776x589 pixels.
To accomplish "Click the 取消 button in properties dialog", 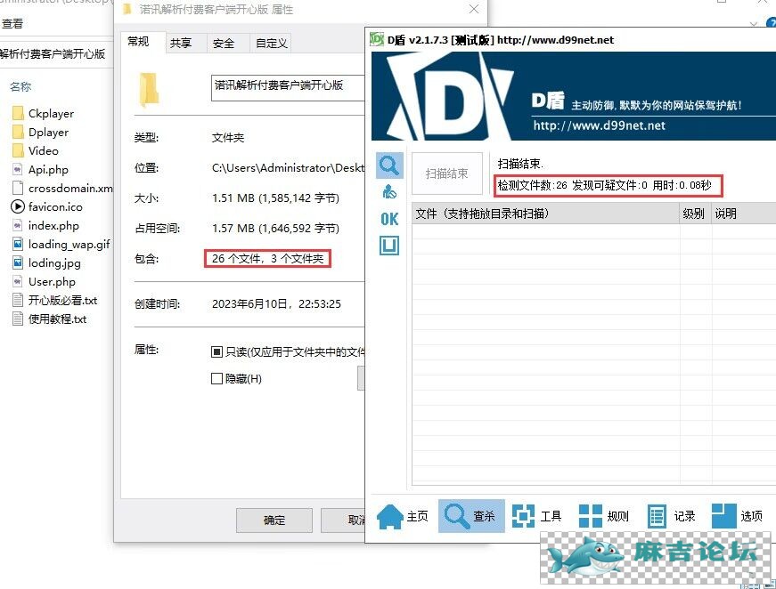I will [x=344, y=520].
